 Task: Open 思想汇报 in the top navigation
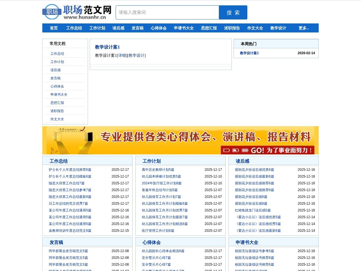click(x=209, y=28)
